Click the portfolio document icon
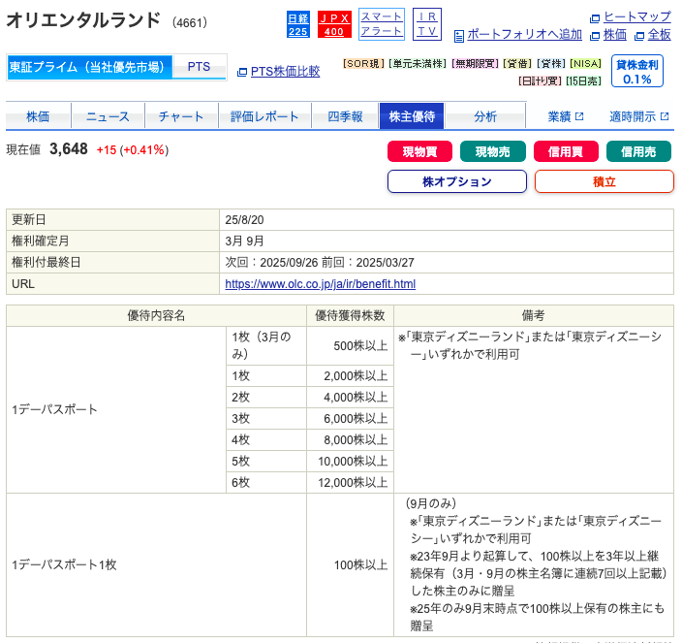Viewport: 682px width, 643px height. click(458, 36)
